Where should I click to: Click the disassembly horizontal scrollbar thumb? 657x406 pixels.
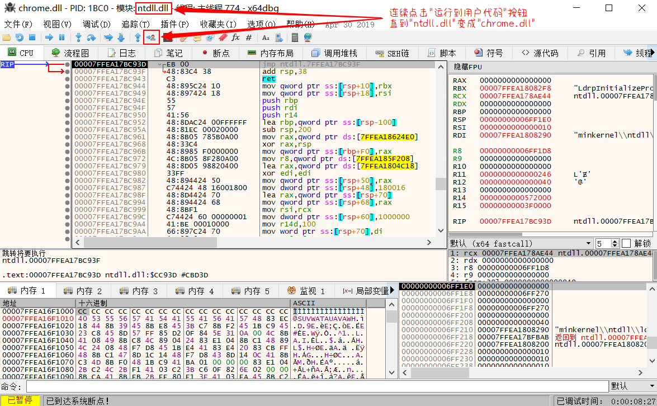(x=150, y=242)
